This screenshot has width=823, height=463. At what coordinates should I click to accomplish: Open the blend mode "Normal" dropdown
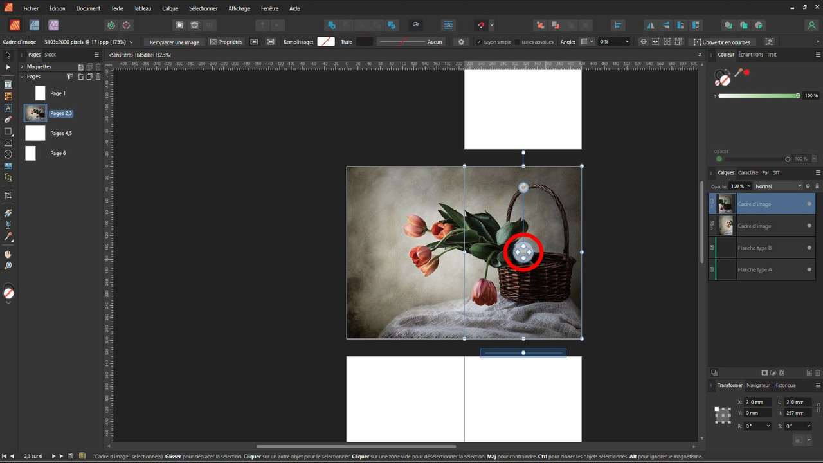779,186
